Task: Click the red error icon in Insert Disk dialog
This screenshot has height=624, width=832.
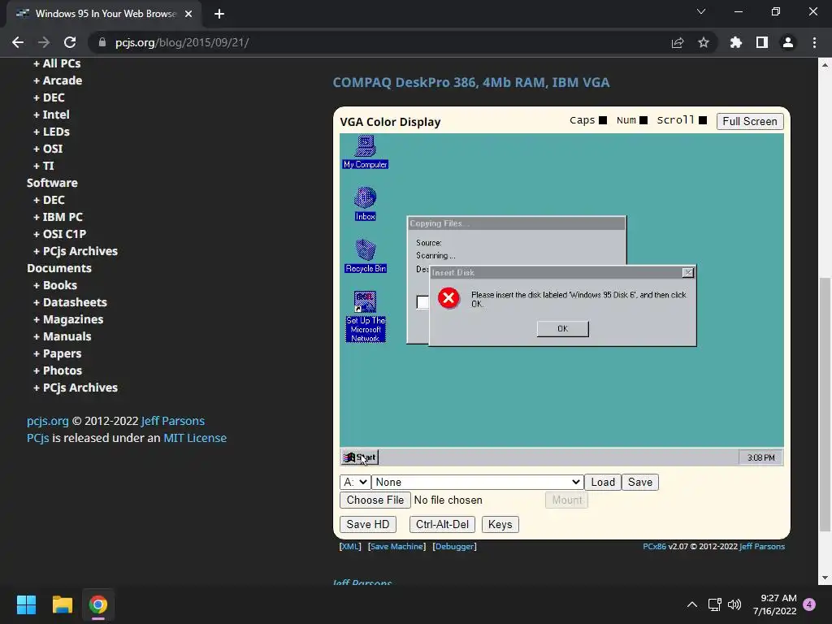Action: coord(448,298)
